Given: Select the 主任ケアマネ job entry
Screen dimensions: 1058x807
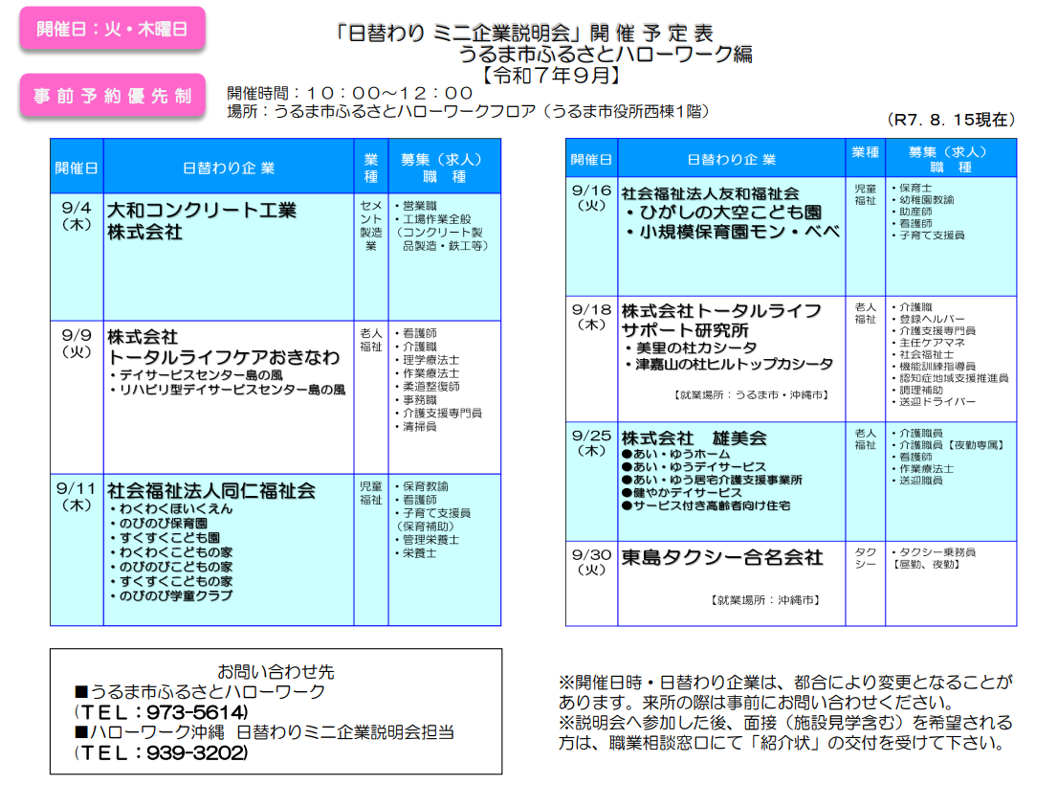Looking at the screenshot, I should pos(928,343).
